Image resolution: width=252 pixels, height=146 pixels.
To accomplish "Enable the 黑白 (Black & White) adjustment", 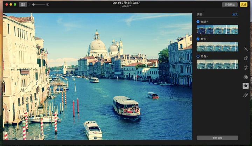I will (x=198, y=56).
